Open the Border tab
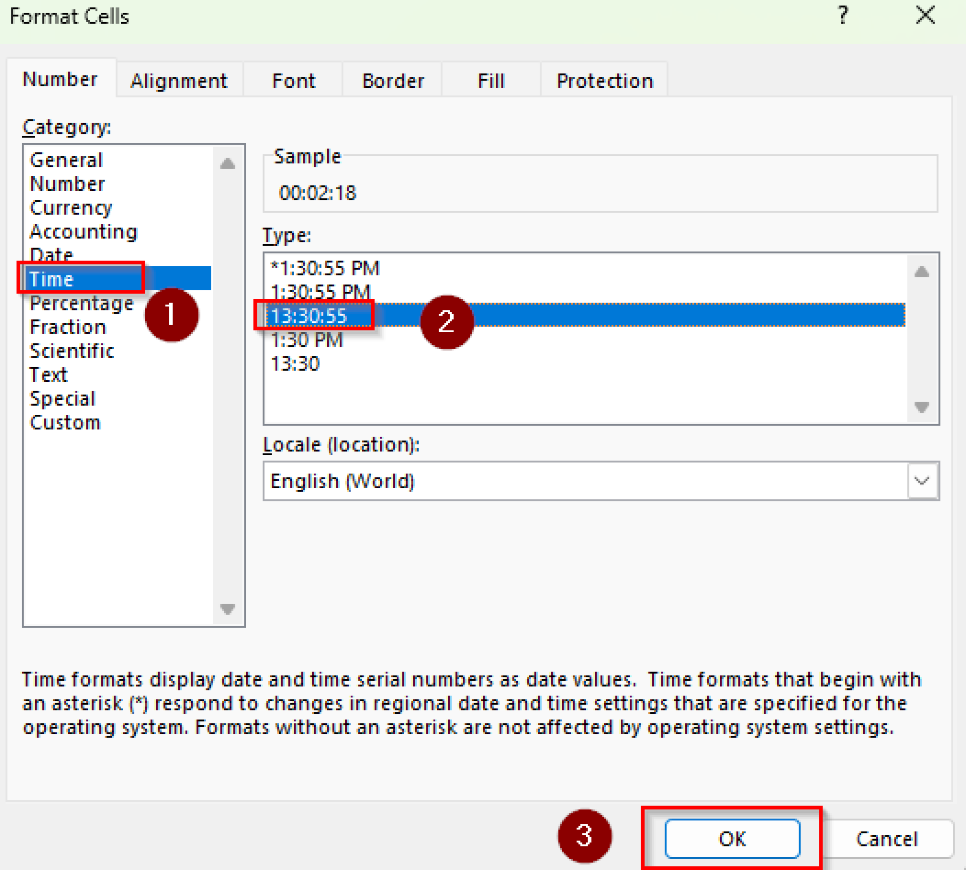966x870 pixels. [392, 80]
